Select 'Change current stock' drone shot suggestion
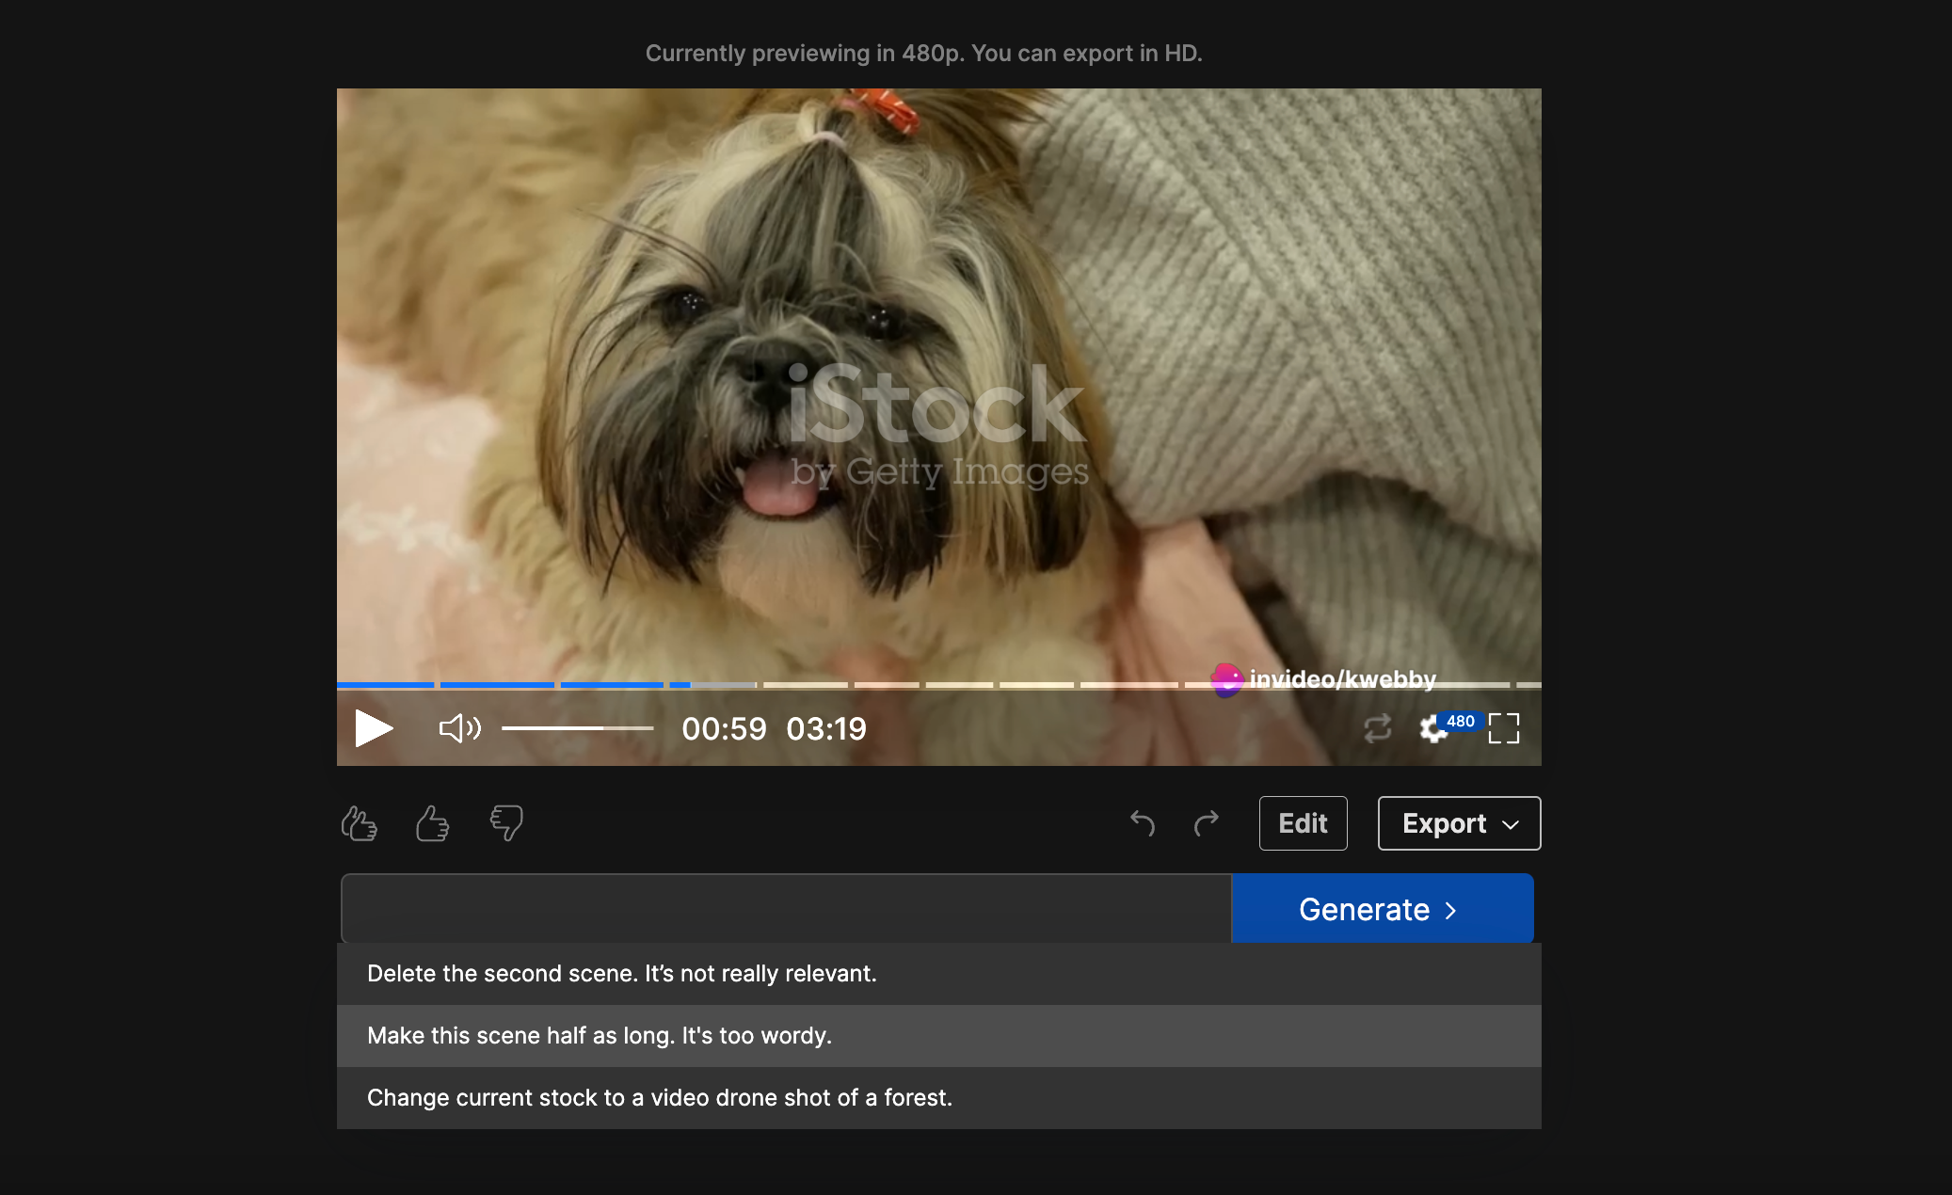 659,1098
